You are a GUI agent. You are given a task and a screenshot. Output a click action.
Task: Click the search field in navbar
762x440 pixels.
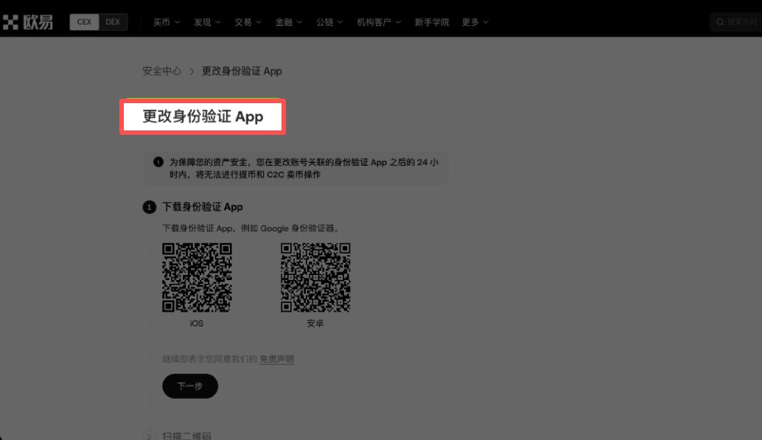pos(736,22)
